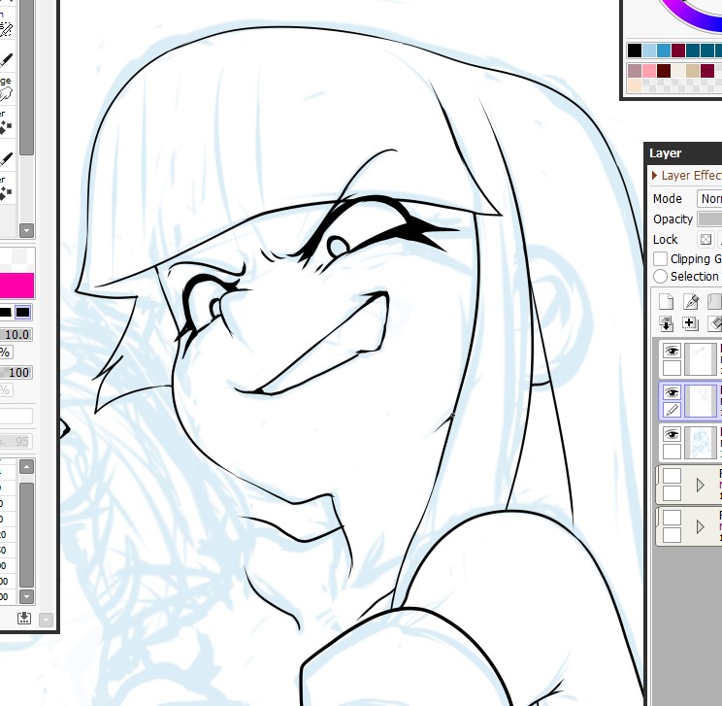Viewport: 722px width, 706px height.
Task: Open the layer Mode dropdown
Action: (x=709, y=199)
